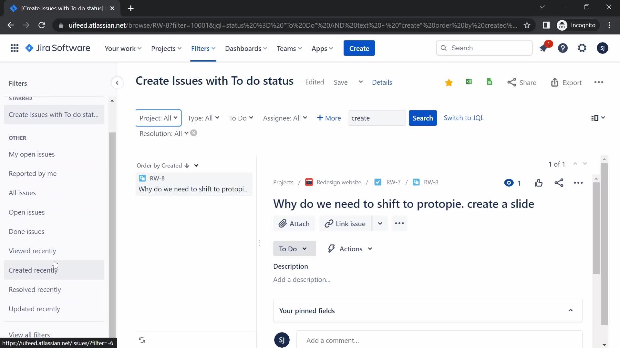The width and height of the screenshot is (620, 348).
Task: Save the edited filter
Action: 340,82
